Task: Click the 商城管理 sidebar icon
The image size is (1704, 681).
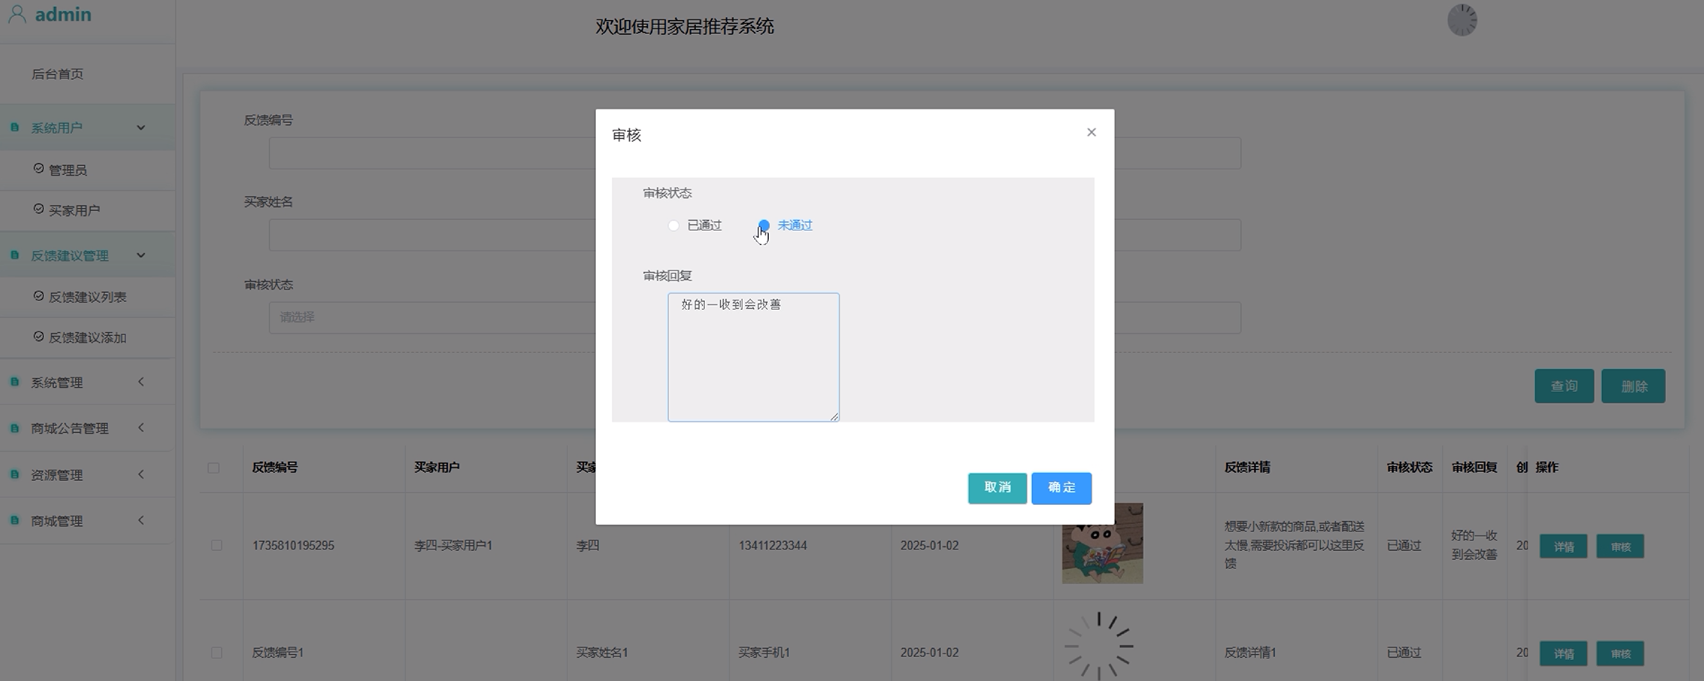Action: pyautogui.click(x=15, y=521)
